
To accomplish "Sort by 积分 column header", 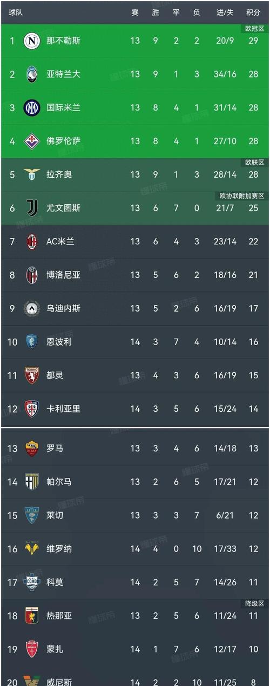I will click(253, 12).
